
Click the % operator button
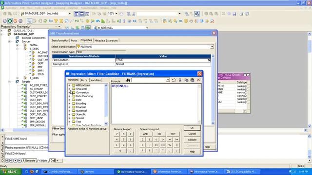click(170, 145)
